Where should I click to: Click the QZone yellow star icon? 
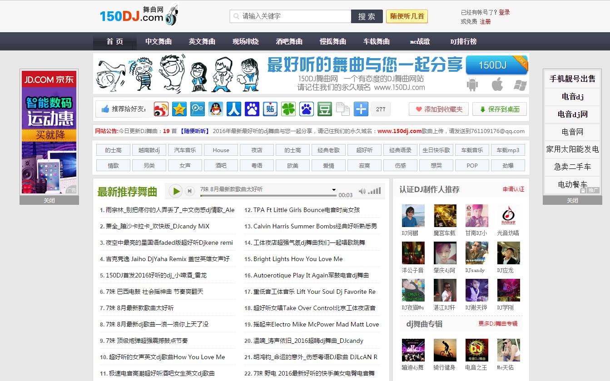(x=179, y=109)
